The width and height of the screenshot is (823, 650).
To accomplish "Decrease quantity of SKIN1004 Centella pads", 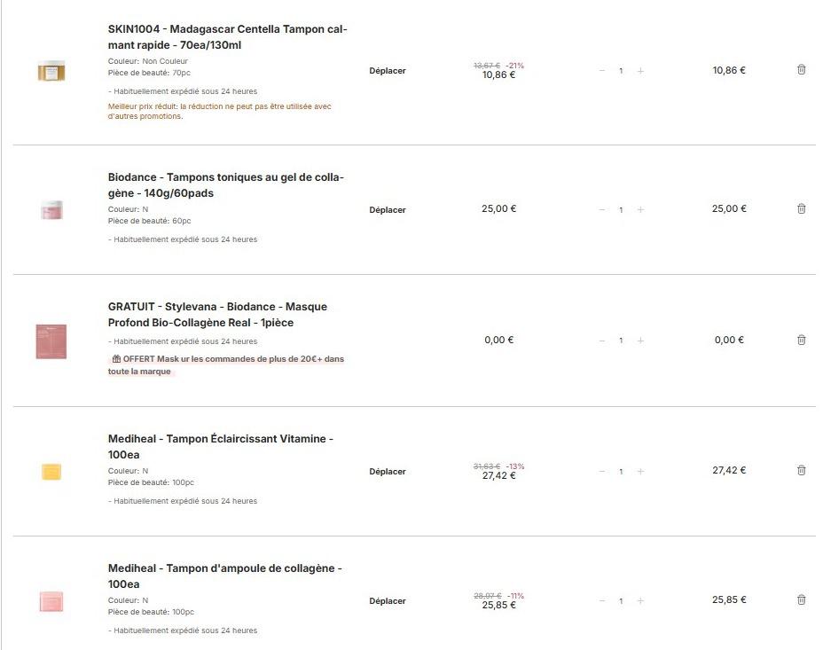I will click(601, 71).
